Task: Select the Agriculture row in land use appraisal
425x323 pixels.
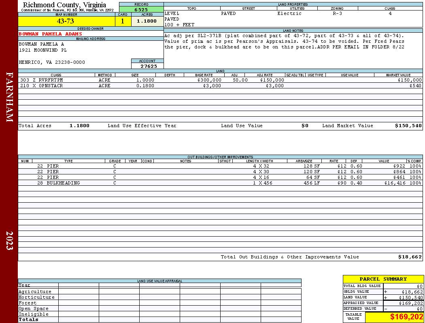Action: pyautogui.click(x=159, y=292)
